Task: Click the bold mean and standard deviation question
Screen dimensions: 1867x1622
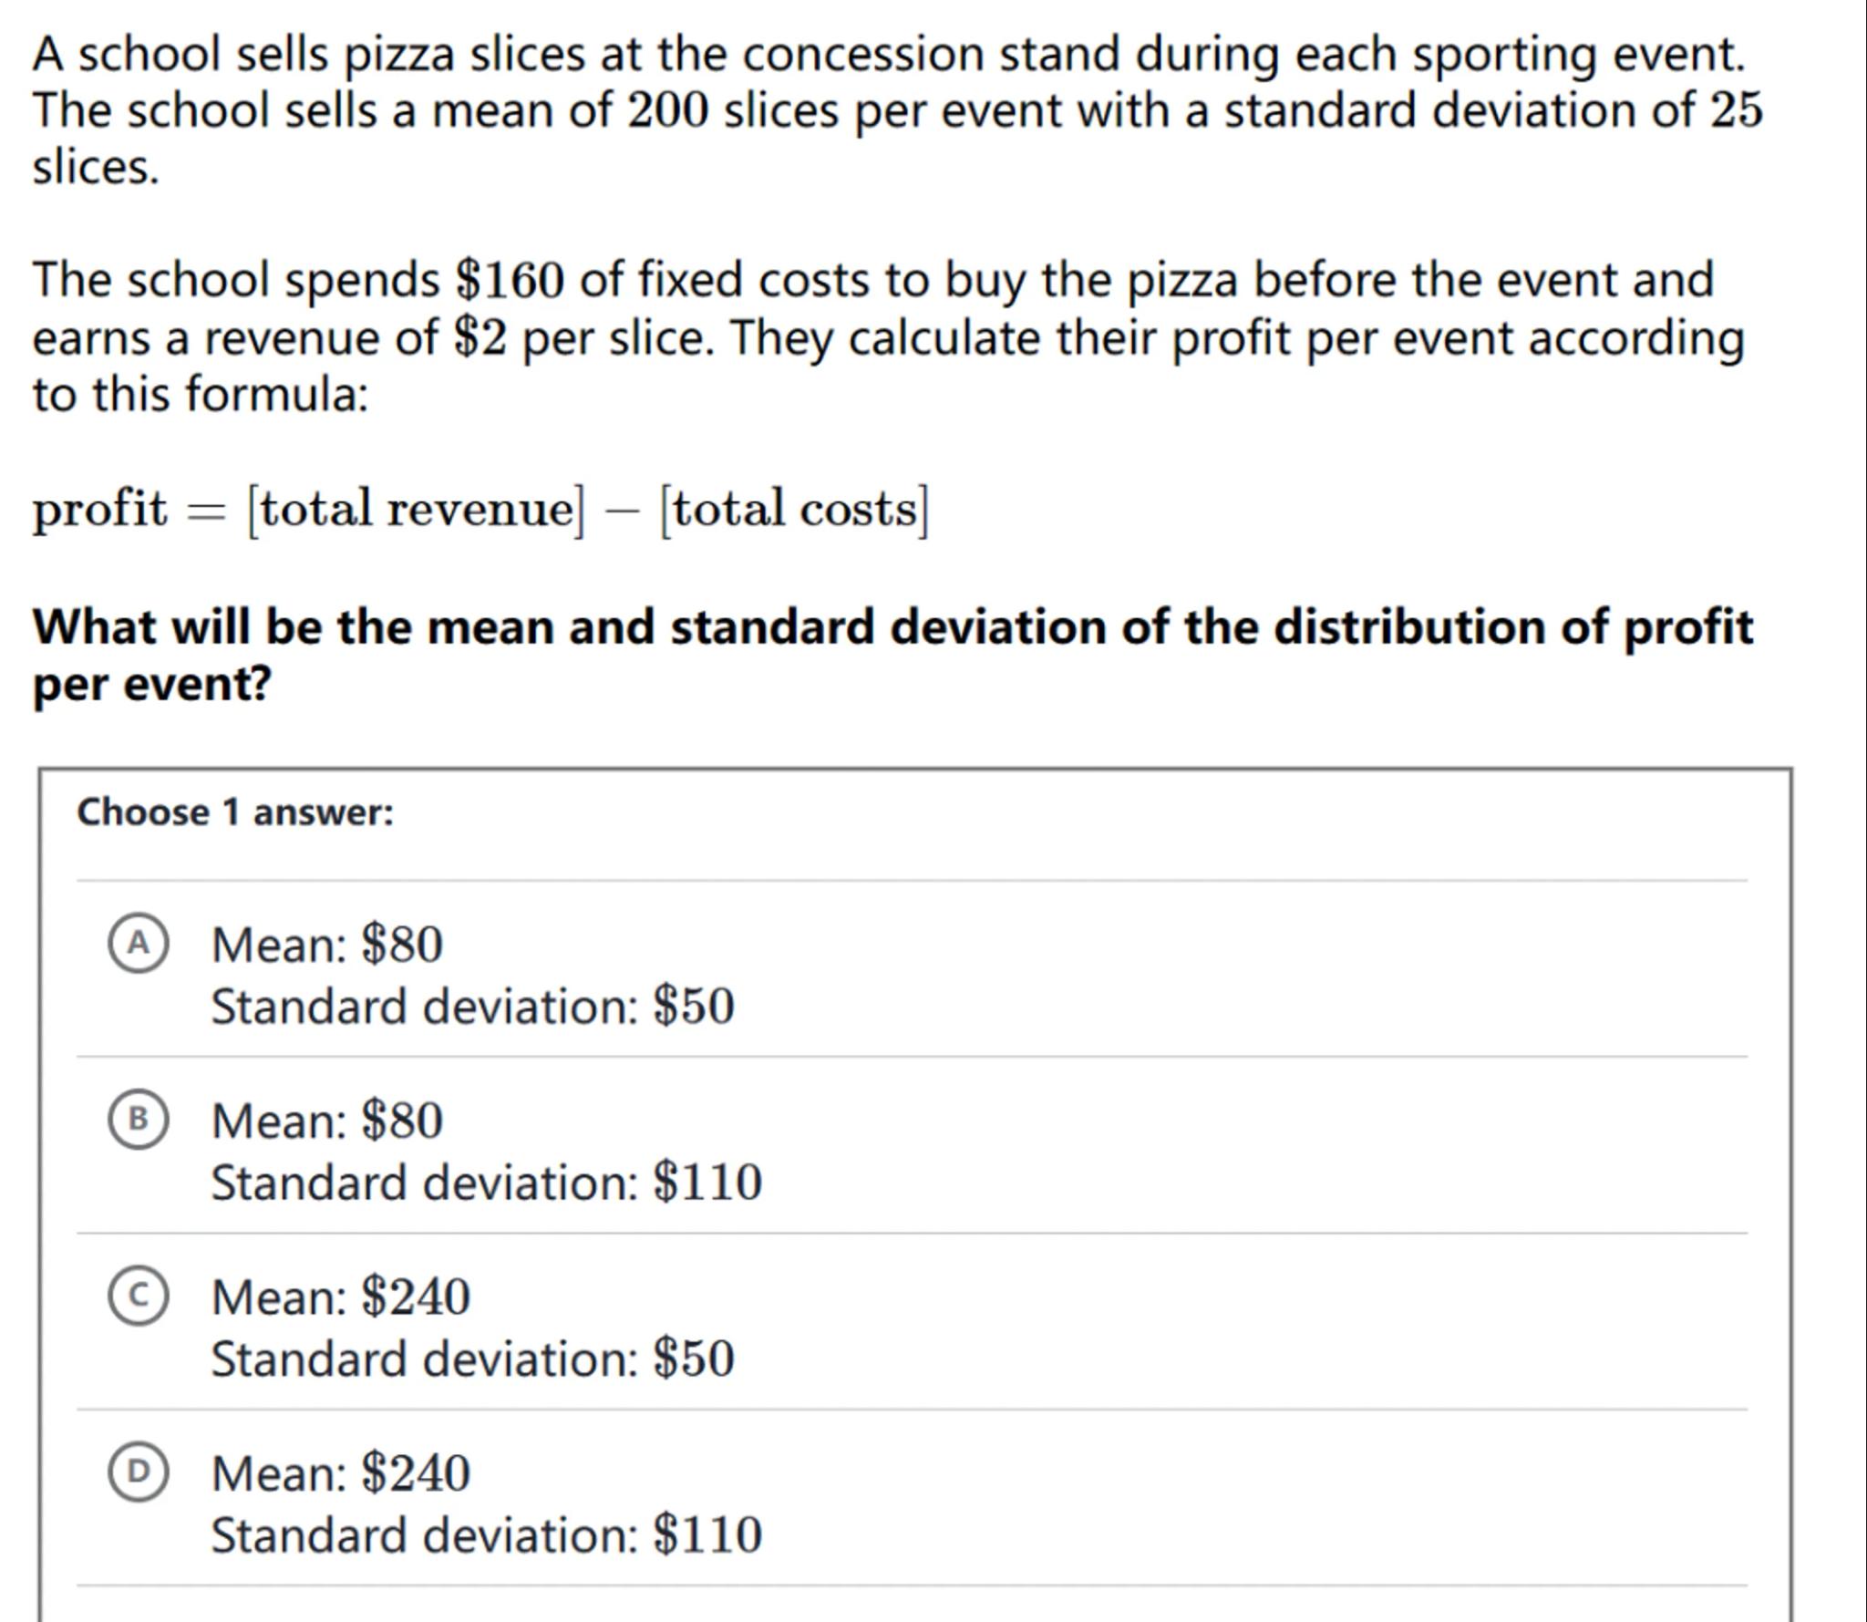Action: point(892,655)
